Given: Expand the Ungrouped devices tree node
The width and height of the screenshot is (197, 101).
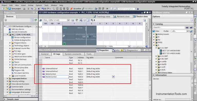Looking at the screenshot, I should [x=7, y=78].
